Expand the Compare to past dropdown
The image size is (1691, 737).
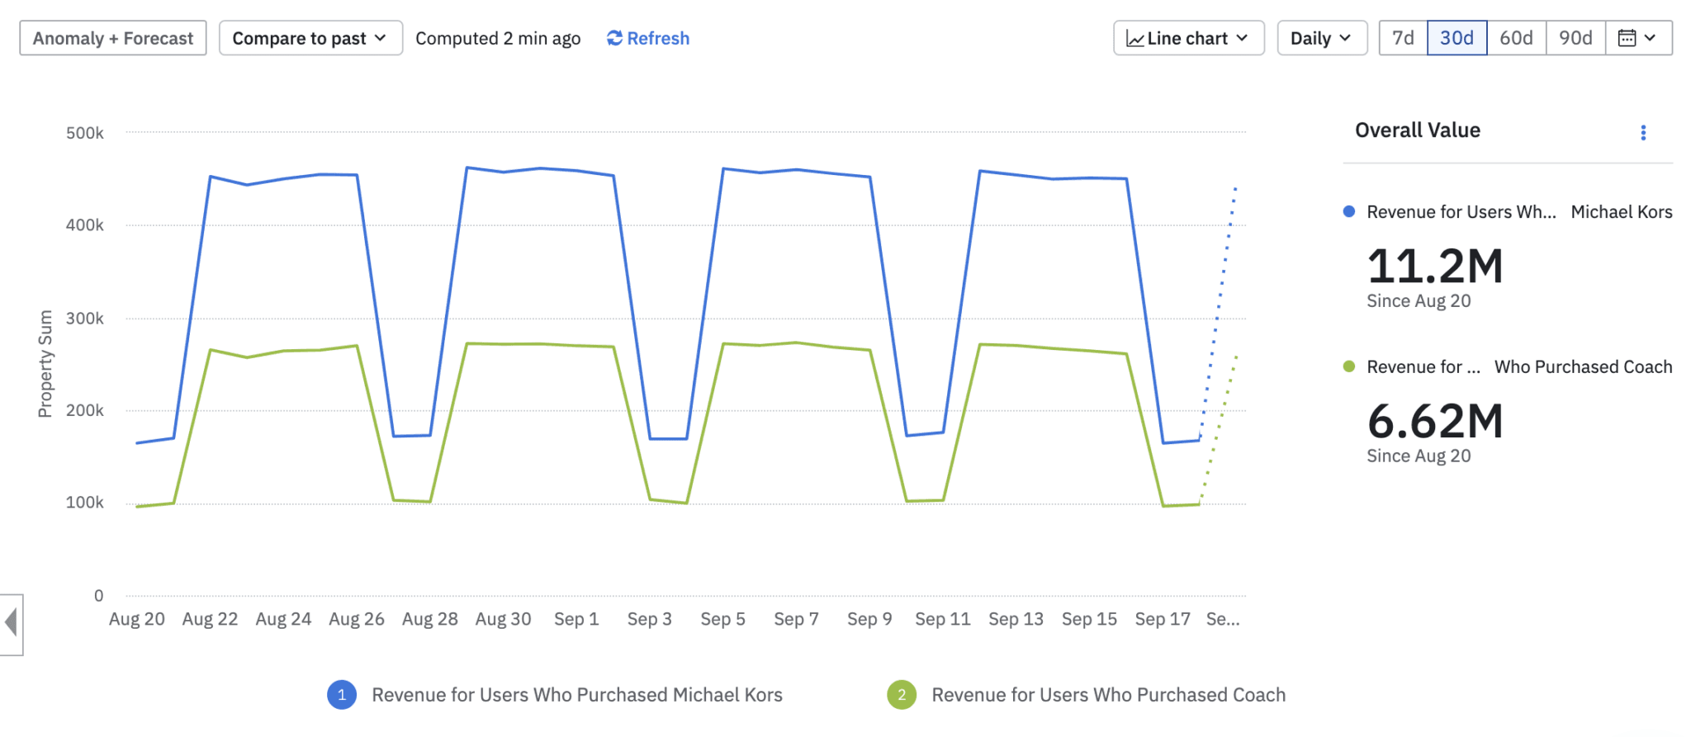(310, 38)
